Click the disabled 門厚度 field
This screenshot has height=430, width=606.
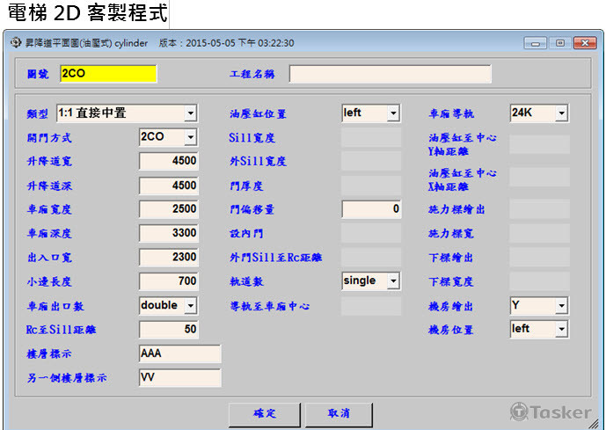coord(371,186)
